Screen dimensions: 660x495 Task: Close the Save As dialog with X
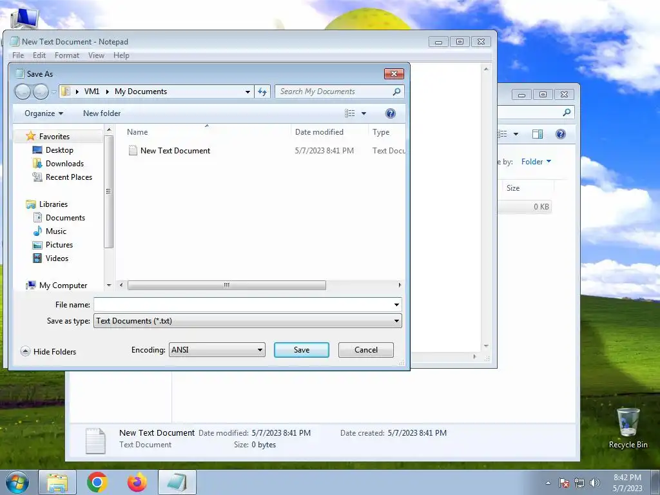394,73
